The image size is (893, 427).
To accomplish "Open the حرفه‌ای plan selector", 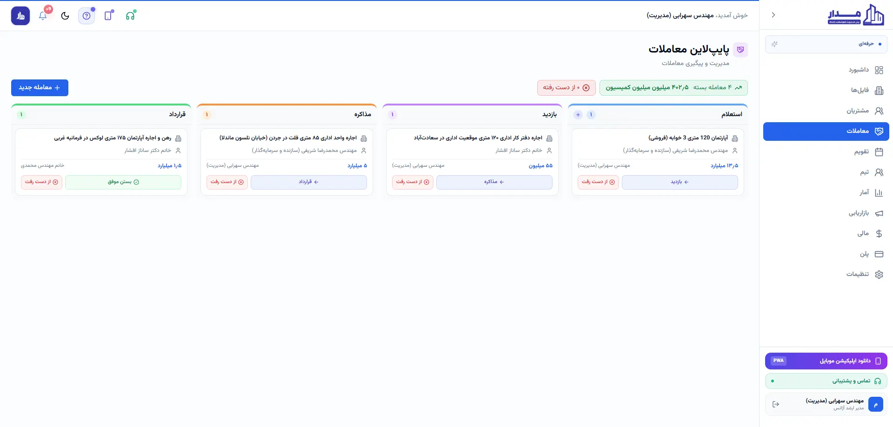I will click(826, 44).
